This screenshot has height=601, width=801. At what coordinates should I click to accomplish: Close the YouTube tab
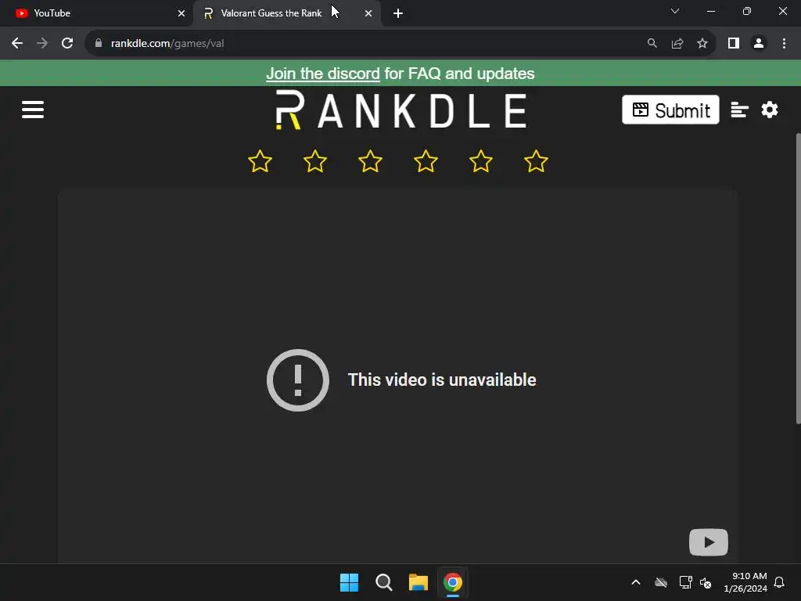coord(181,13)
